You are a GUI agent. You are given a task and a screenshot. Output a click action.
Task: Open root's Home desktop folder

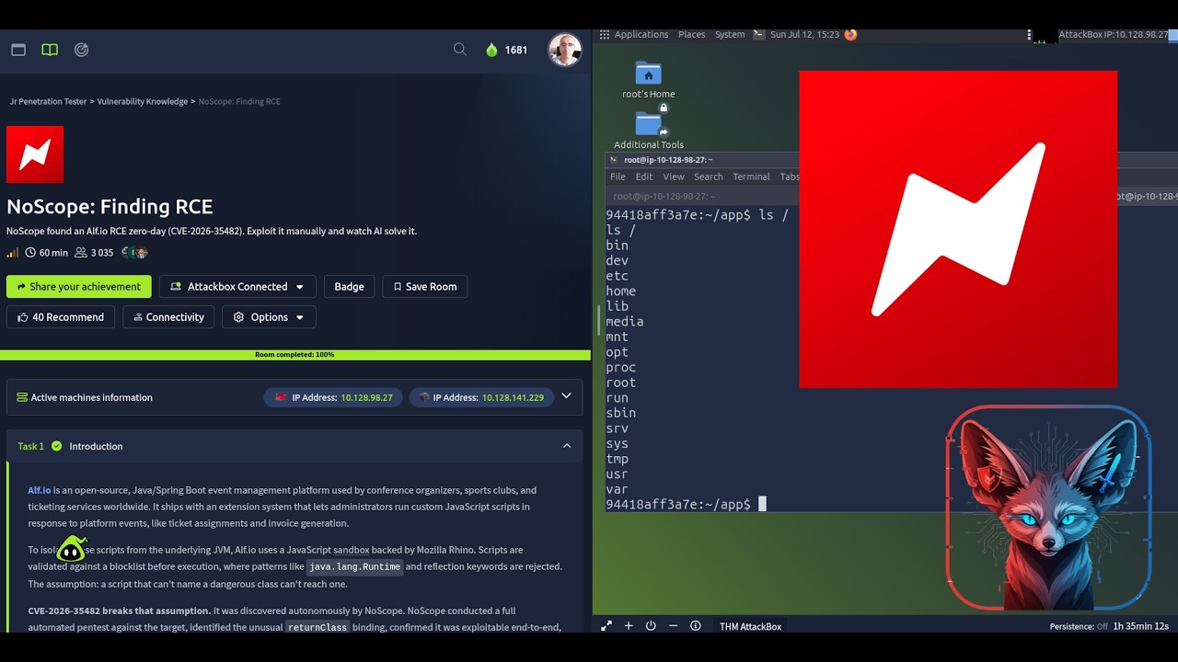tap(648, 81)
